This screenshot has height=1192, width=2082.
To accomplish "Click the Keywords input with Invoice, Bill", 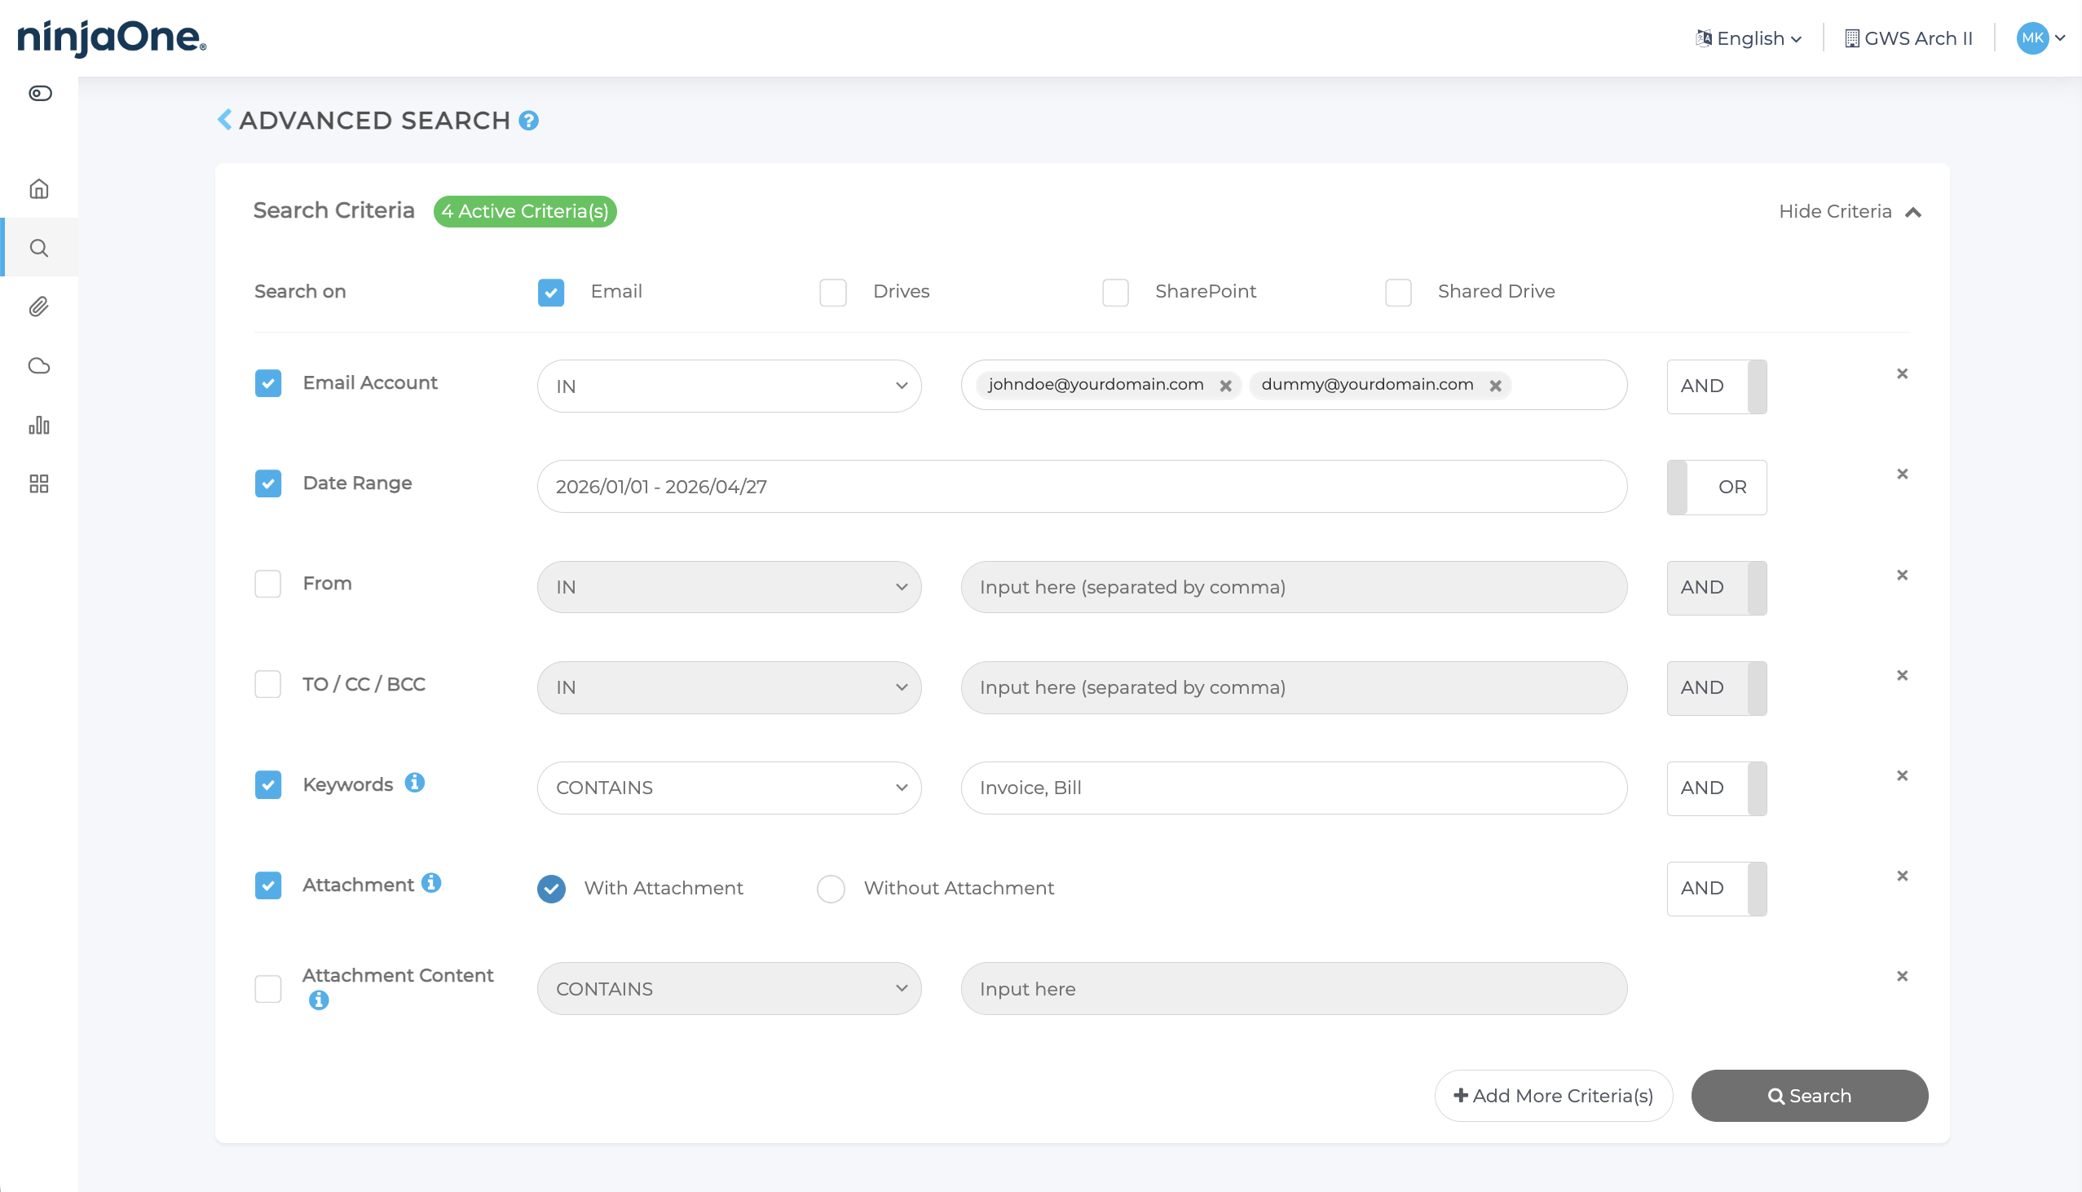I will pos(1294,788).
